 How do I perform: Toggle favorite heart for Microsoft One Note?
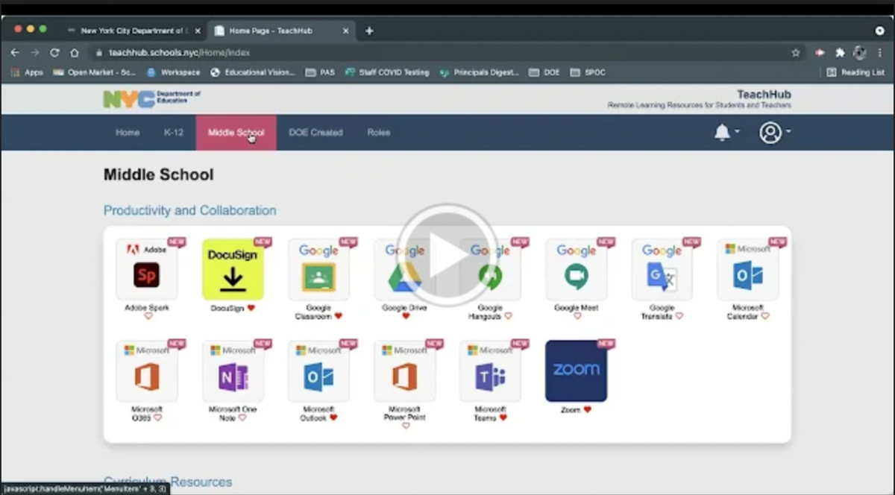[x=242, y=417]
